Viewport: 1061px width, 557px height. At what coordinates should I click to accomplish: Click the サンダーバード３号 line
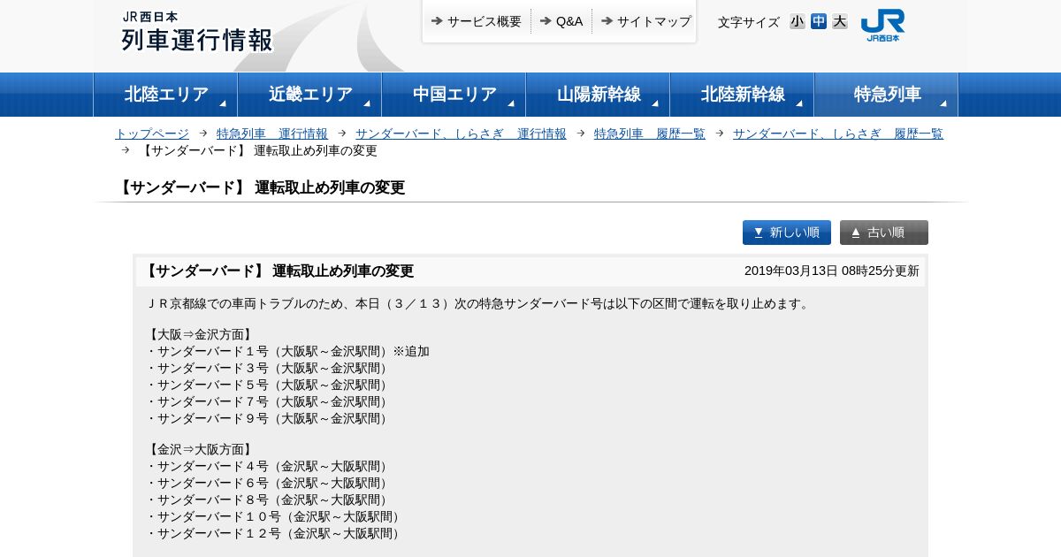point(270,368)
